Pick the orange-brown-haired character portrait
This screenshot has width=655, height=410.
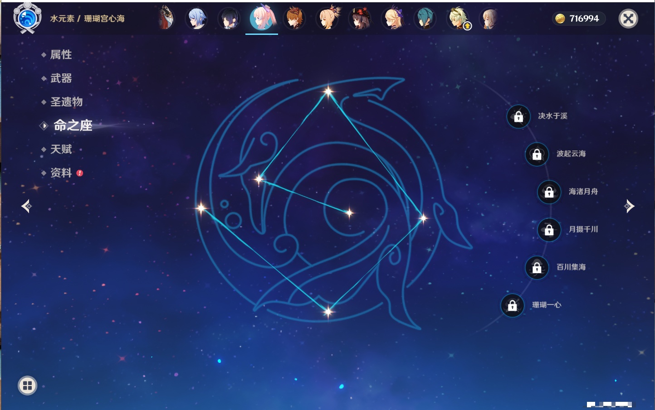point(294,19)
